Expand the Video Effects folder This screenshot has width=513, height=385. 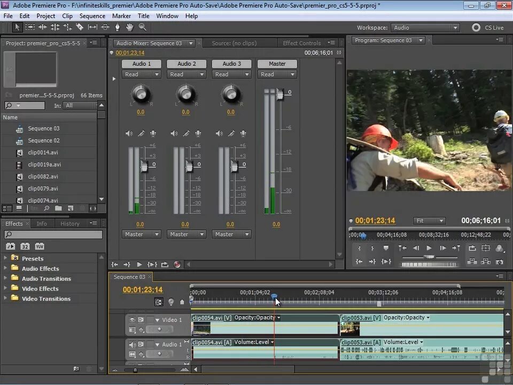pyautogui.click(x=6, y=289)
